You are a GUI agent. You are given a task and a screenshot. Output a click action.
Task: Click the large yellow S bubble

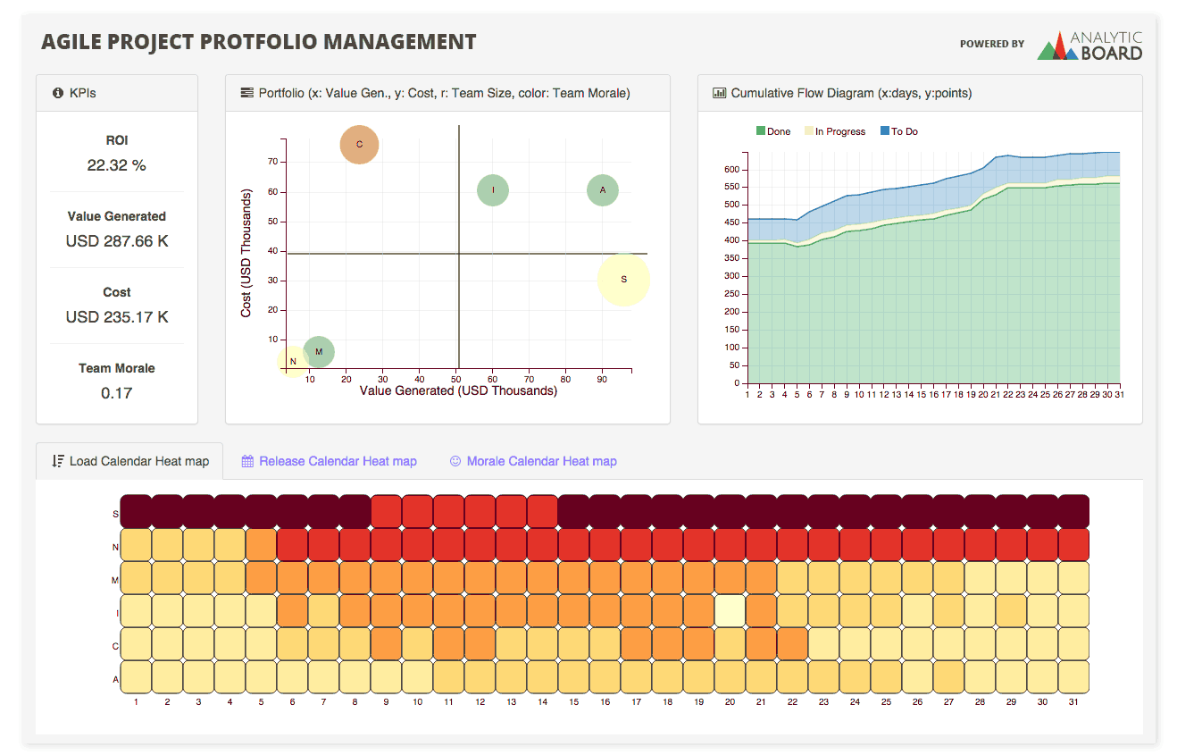click(x=623, y=280)
